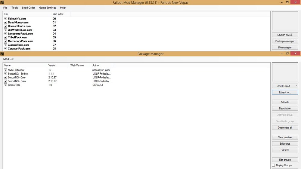Open the Load Order menu
Image resolution: width=301 pixels, height=169 pixels.
(28, 8)
